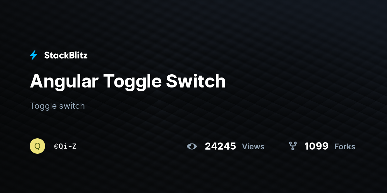Click the @Qi-Z username

[x=65, y=146]
